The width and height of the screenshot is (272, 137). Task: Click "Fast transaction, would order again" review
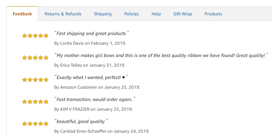point(95,99)
